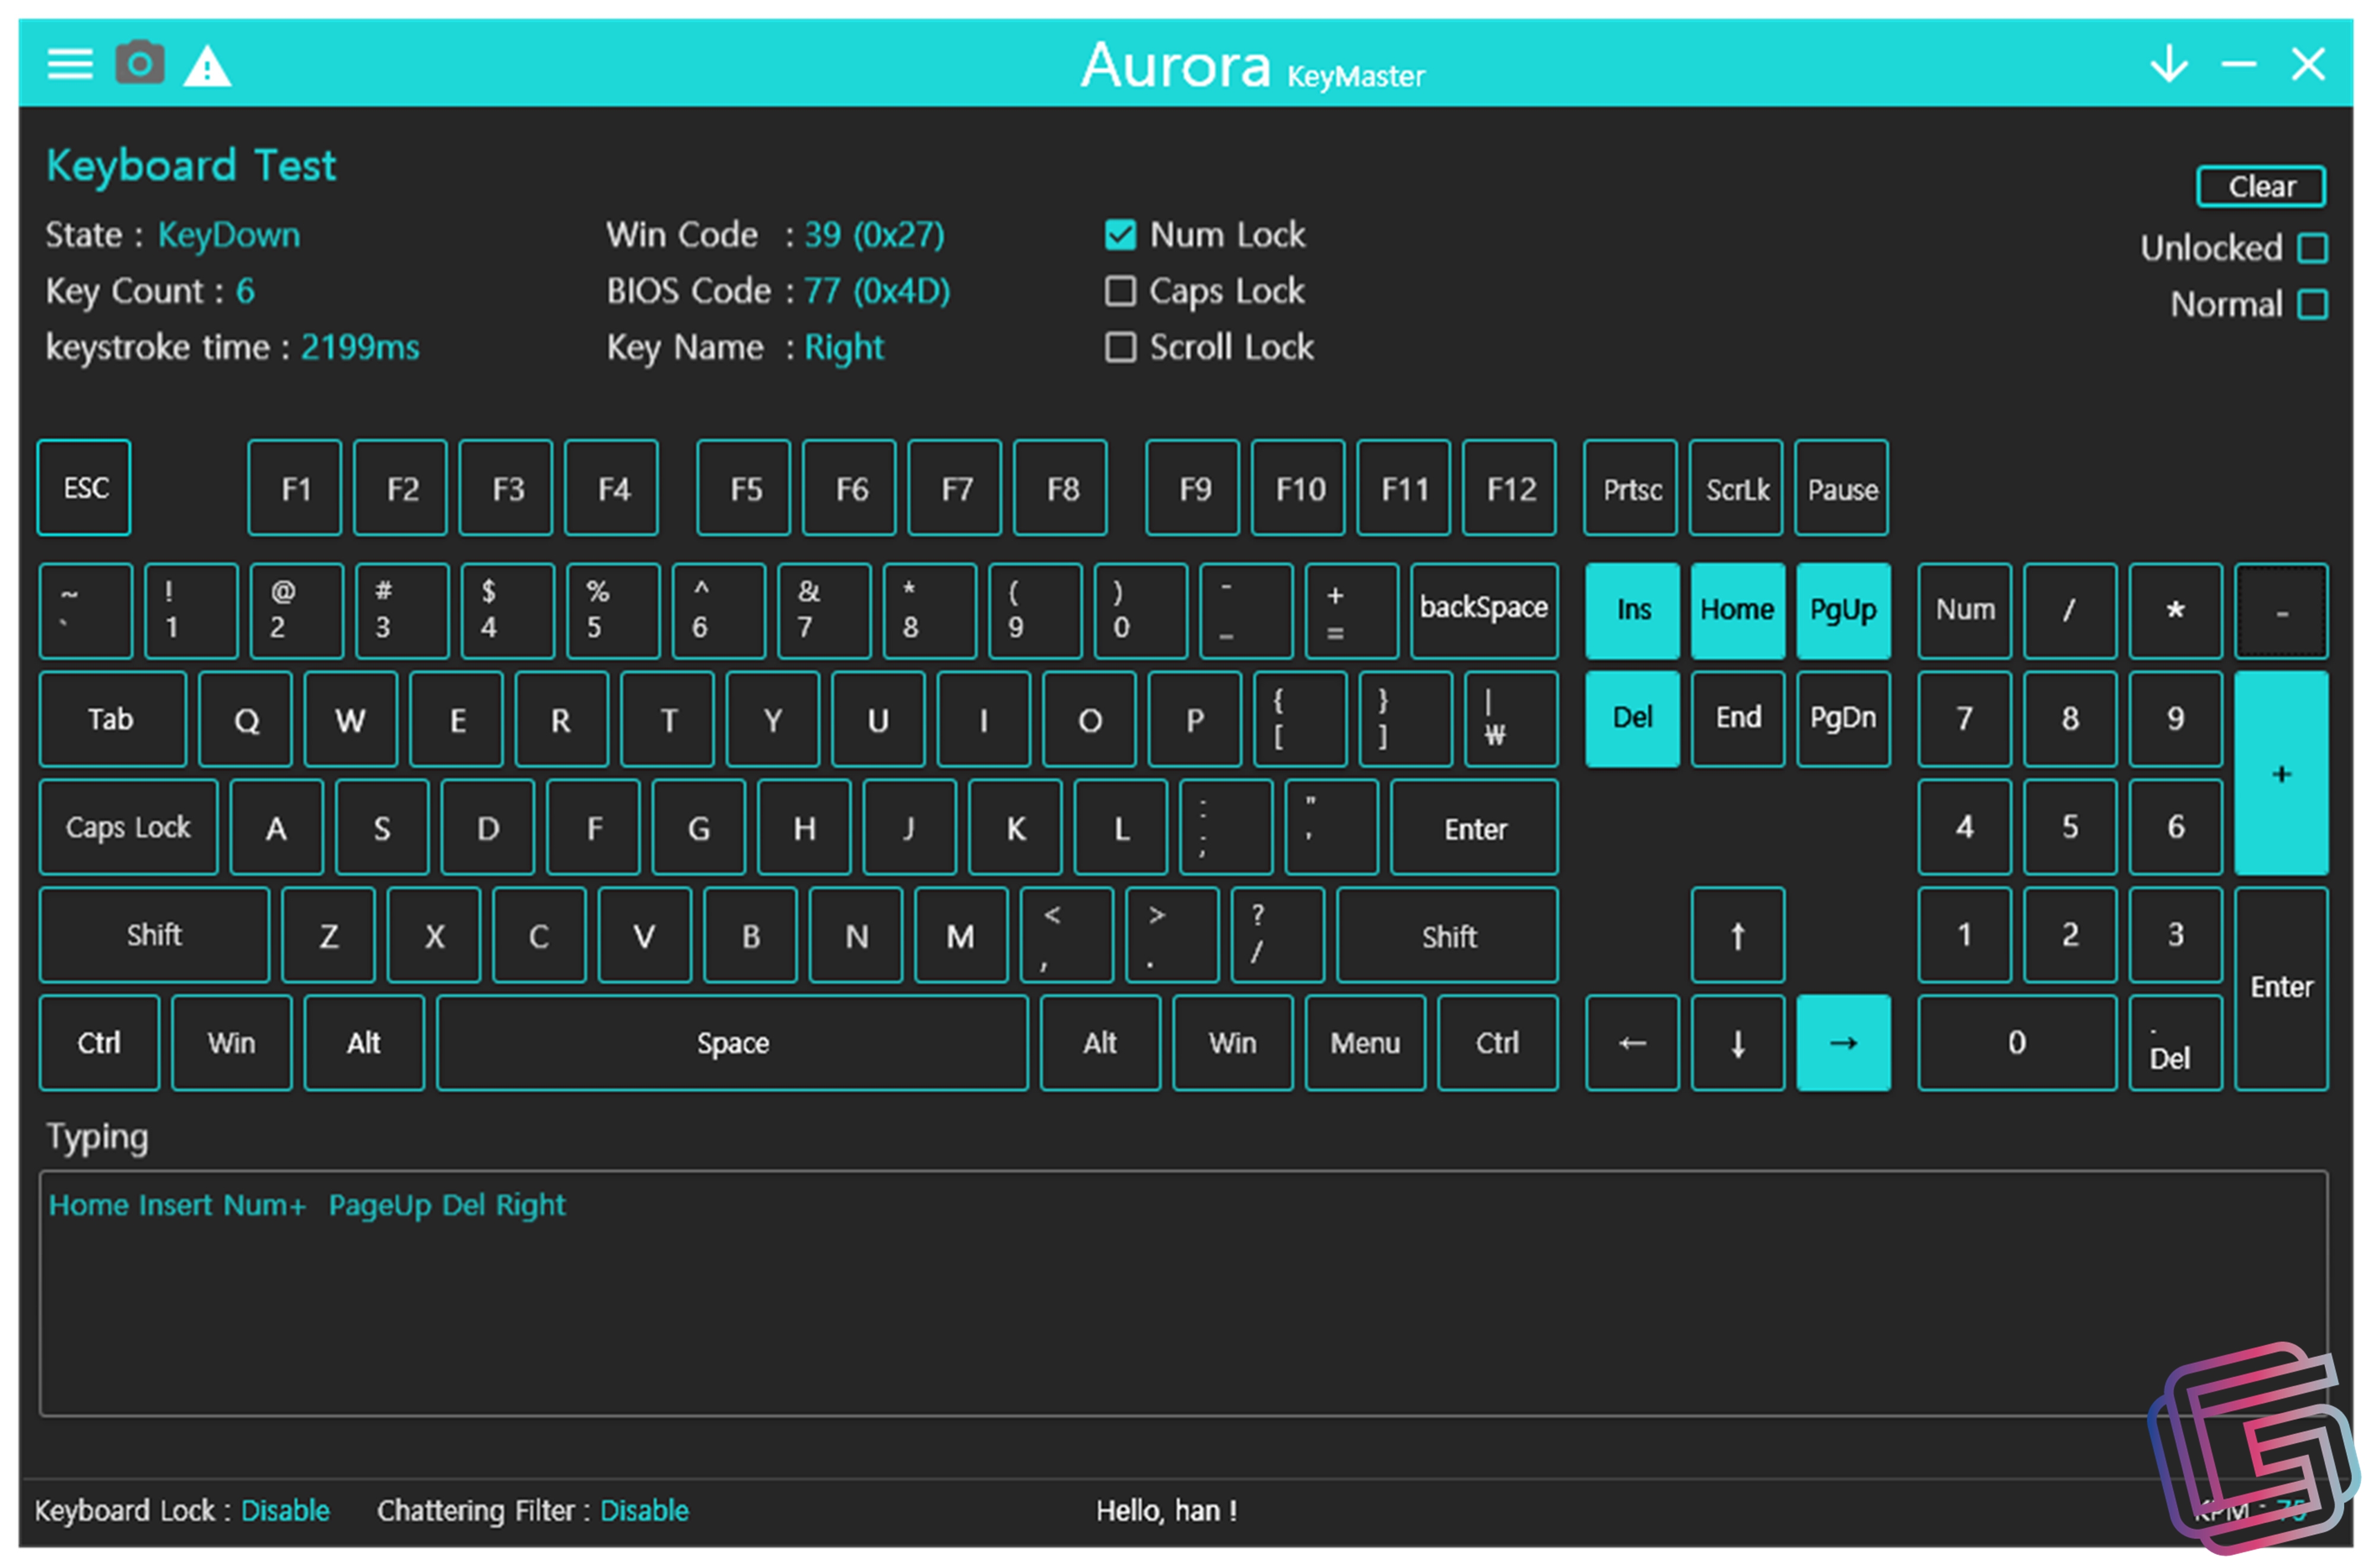Click the F1 key
2374x1568 pixels.
click(x=295, y=488)
